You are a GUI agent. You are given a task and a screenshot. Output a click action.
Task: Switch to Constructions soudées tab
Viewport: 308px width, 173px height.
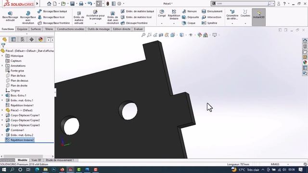tap(71, 29)
